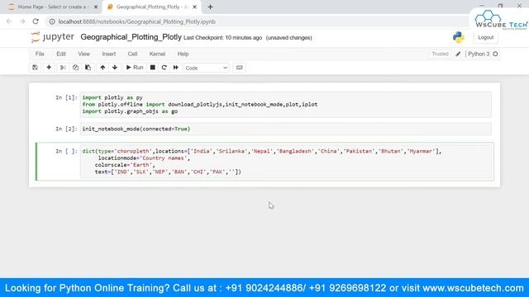Close the Home Page browser tab
The image size is (529, 297).
pyautogui.click(x=96, y=7)
